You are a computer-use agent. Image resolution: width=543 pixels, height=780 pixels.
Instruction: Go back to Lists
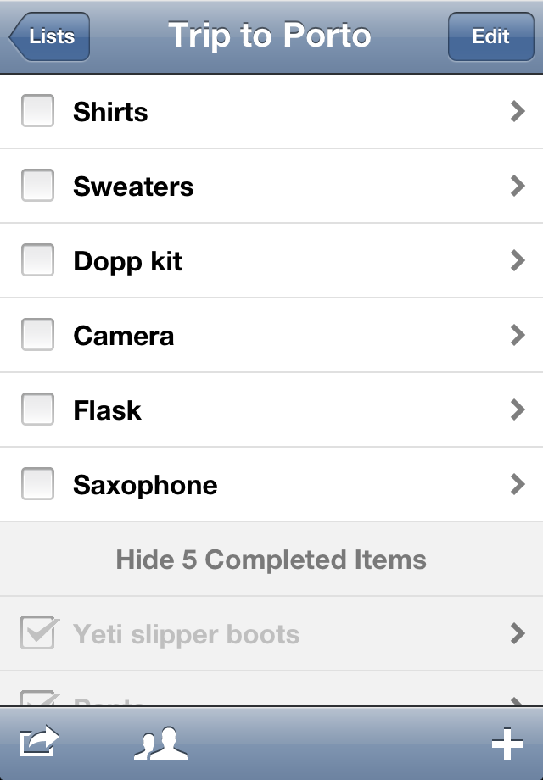click(x=49, y=36)
